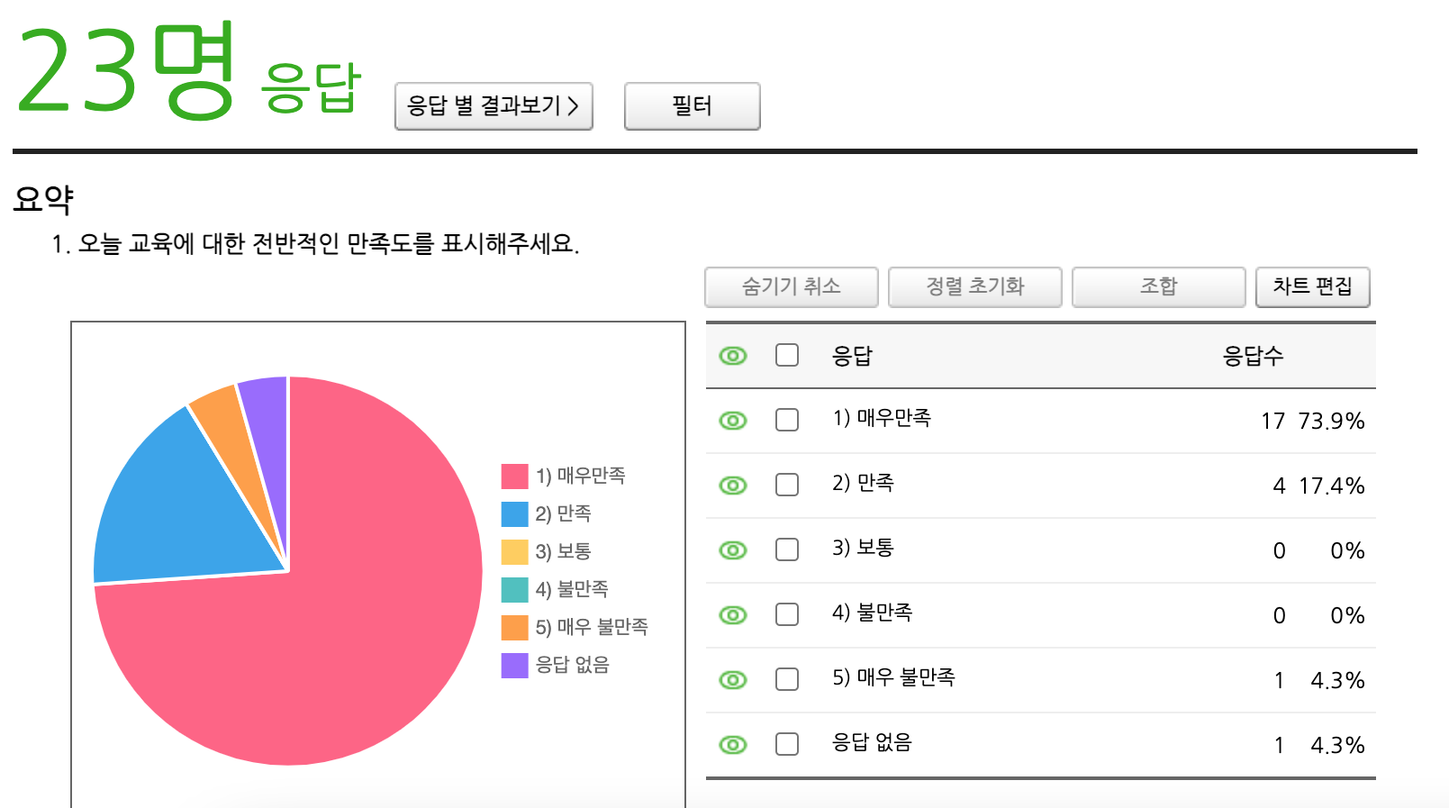Hide 매우 불만족 row with eye icon
Screen dimensions: 1449x808
pyautogui.click(x=733, y=680)
